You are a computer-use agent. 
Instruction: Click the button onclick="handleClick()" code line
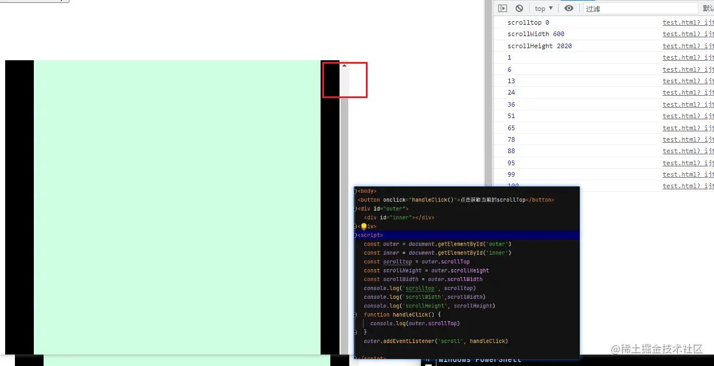[456, 200]
